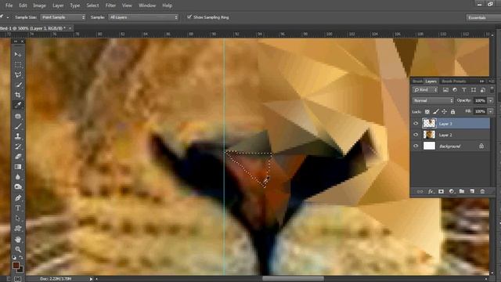Open the Window menu
The width and height of the screenshot is (501, 282).
[147, 5]
